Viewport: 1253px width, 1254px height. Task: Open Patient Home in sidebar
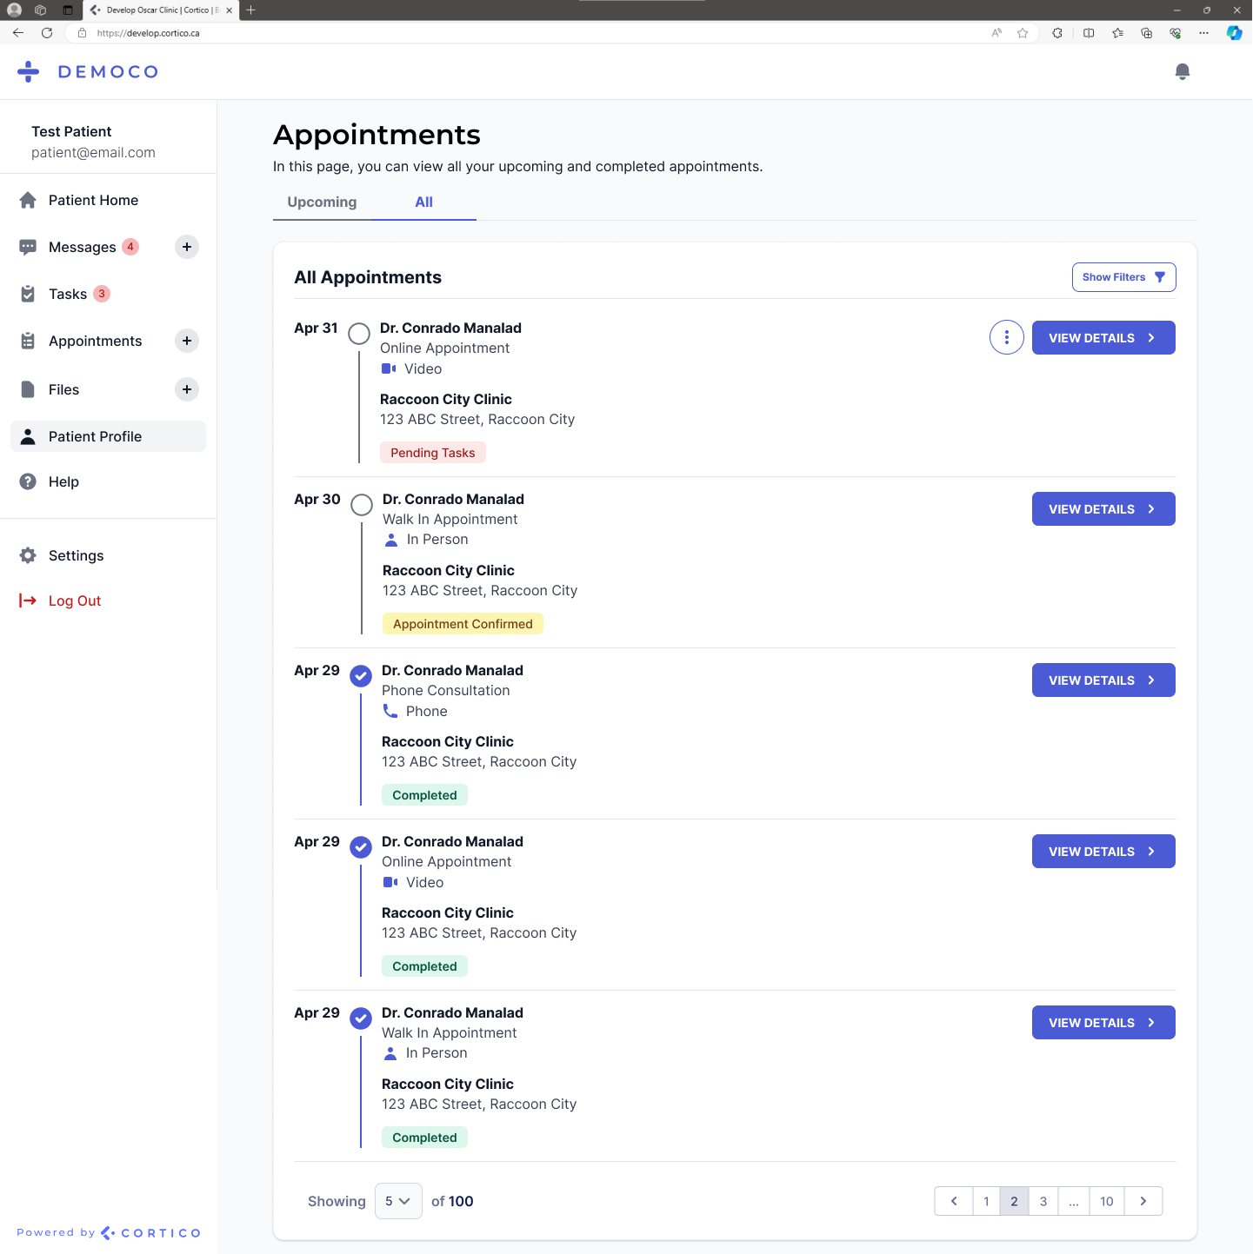108,200
